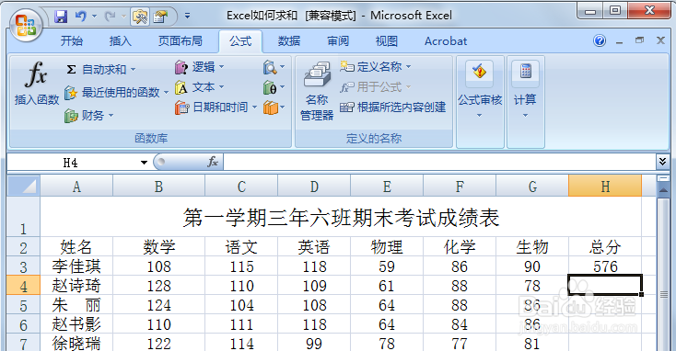The width and height of the screenshot is (676, 351).
Task: Close the workbook with the inner X
Action: pyautogui.click(x=660, y=40)
